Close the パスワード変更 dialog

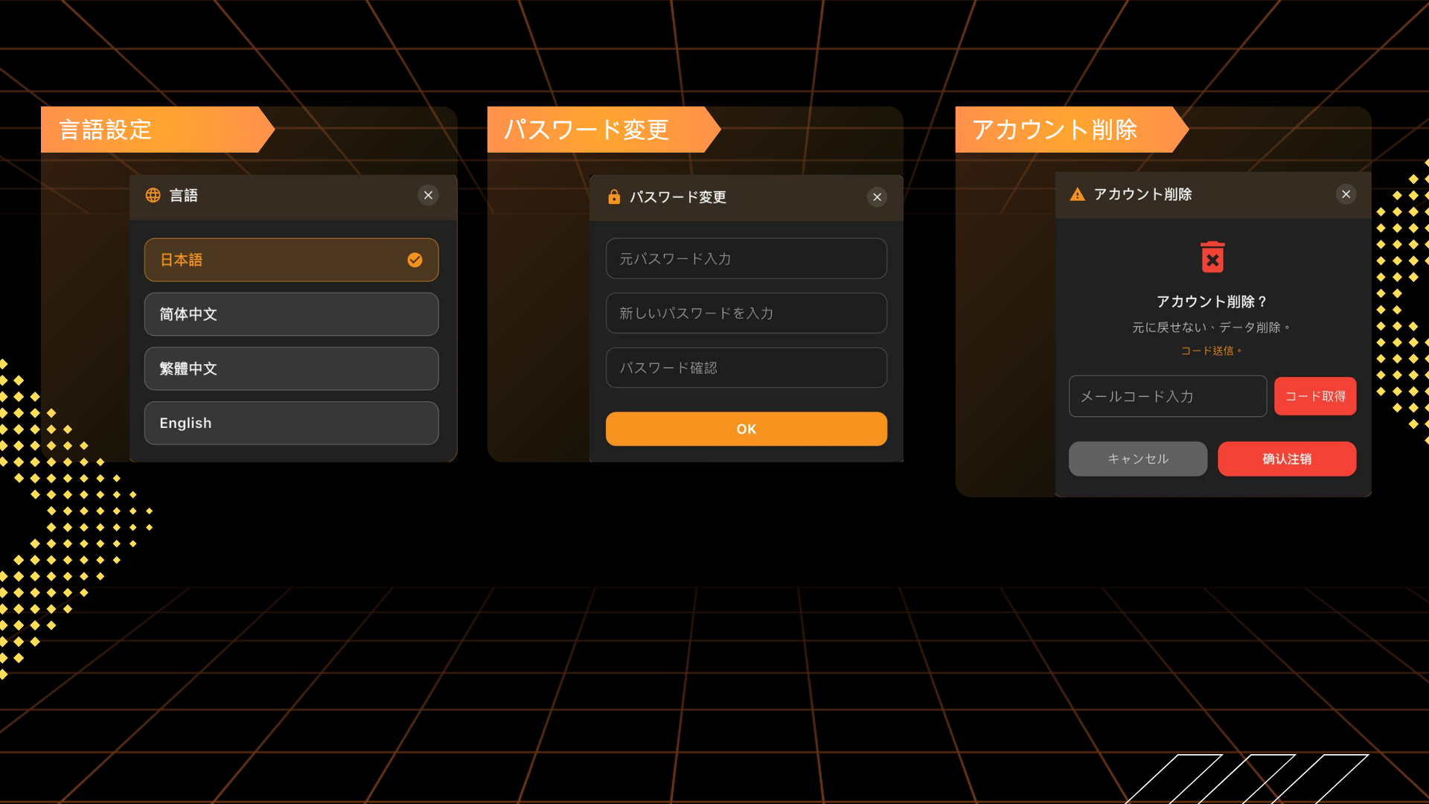877,197
